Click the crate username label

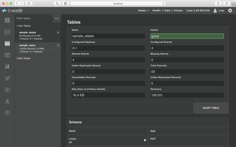[221, 11]
